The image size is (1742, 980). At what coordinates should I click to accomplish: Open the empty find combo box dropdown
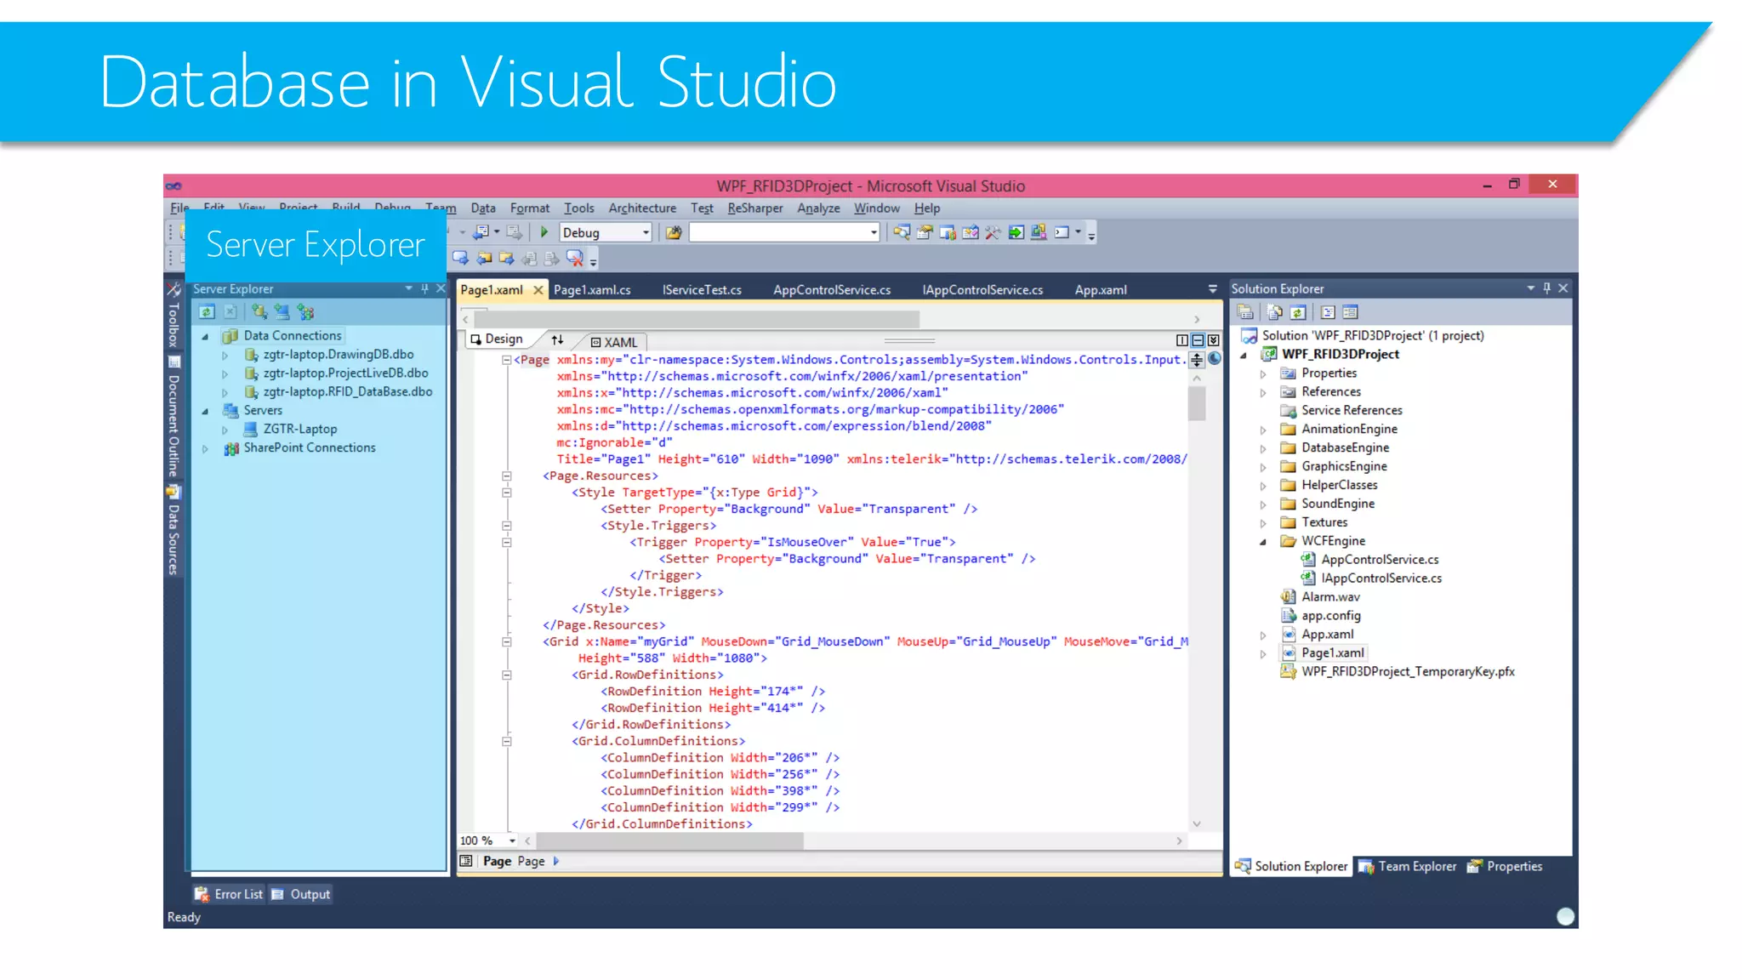tap(873, 232)
